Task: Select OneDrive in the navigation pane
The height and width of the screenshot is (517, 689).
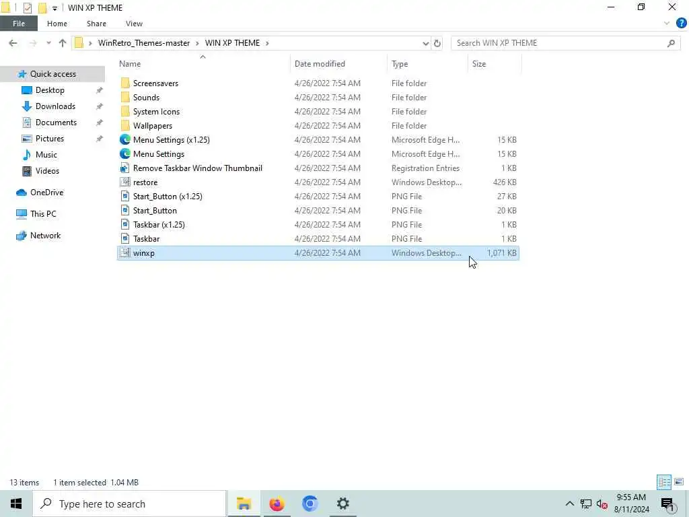Action: [x=46, y=193]
